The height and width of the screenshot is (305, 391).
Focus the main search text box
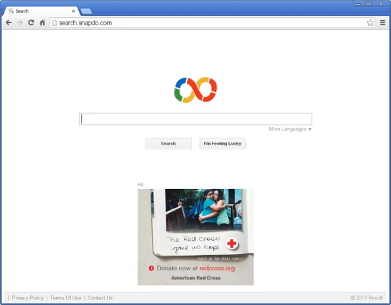(195, 119)
